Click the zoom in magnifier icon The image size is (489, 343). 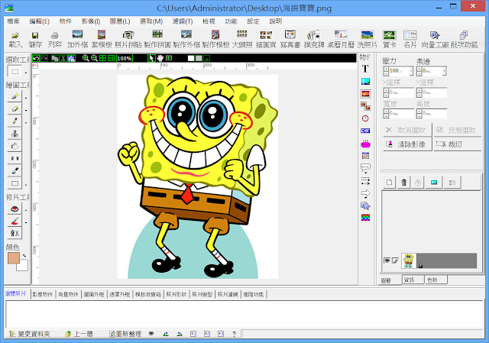[86, 58]
